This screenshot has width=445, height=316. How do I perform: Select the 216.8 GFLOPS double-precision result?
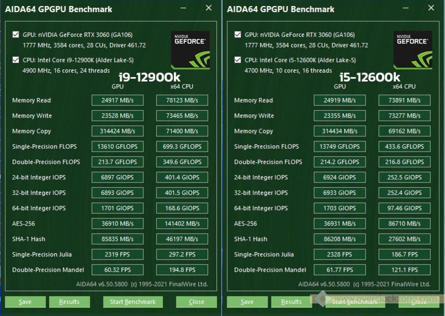405,162
